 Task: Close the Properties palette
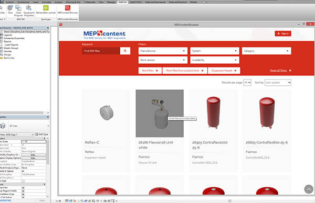pyautogui.click(x=48, y=117)
